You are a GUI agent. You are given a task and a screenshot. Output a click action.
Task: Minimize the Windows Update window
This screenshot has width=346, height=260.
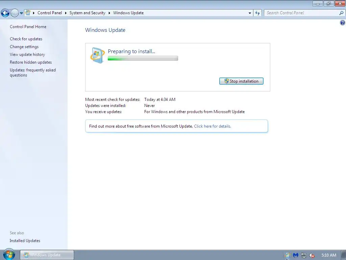tap(318, 3)
